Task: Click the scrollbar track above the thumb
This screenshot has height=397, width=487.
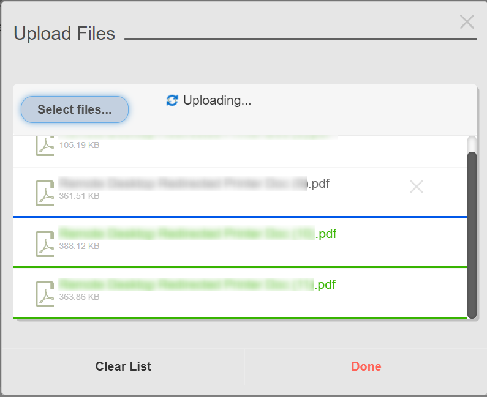Action: click(472, 144)
